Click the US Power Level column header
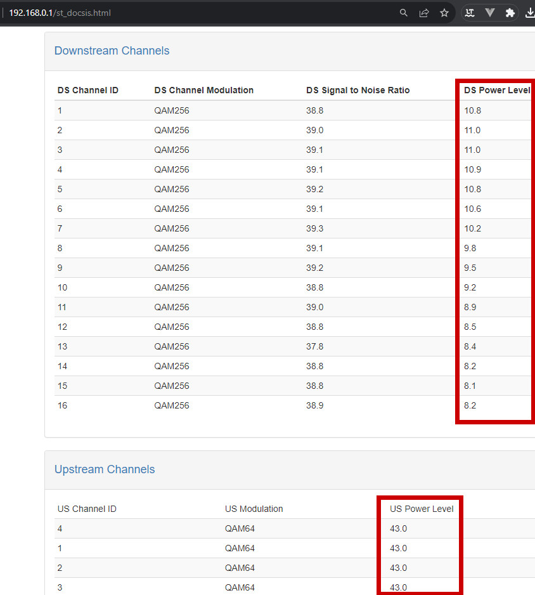 [x=422, y=509]
